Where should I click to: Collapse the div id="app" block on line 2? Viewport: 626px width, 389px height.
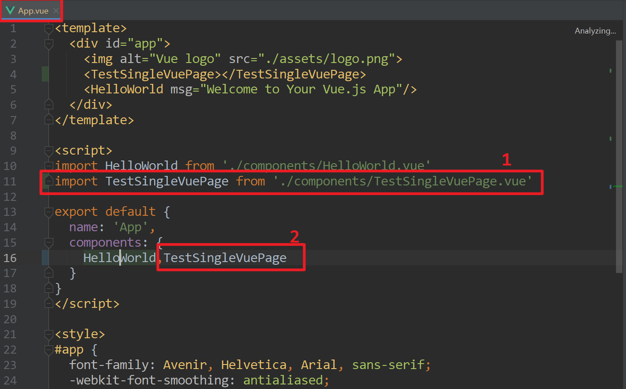[49, 44]
